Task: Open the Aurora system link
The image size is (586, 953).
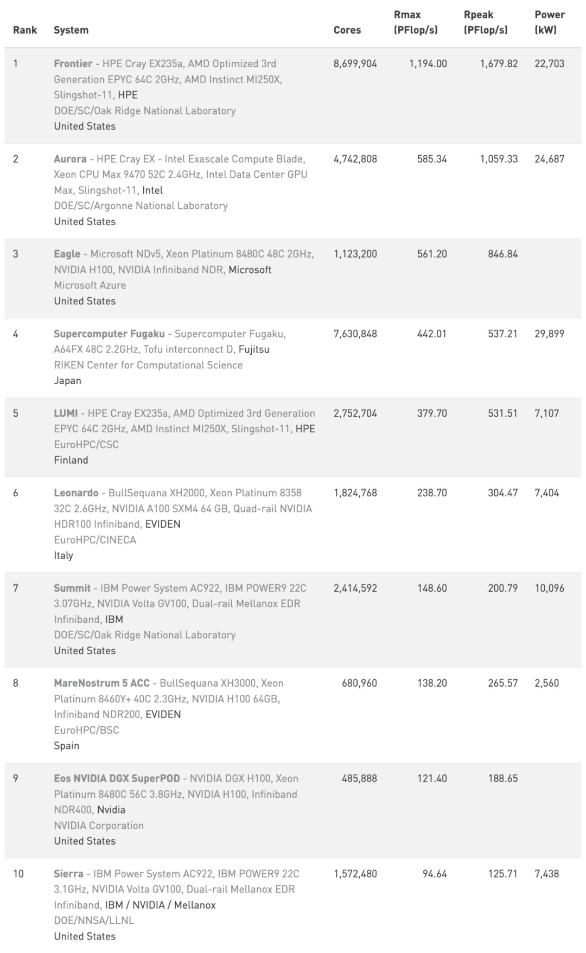Action: pyautogui.click(x=70, y=159)
